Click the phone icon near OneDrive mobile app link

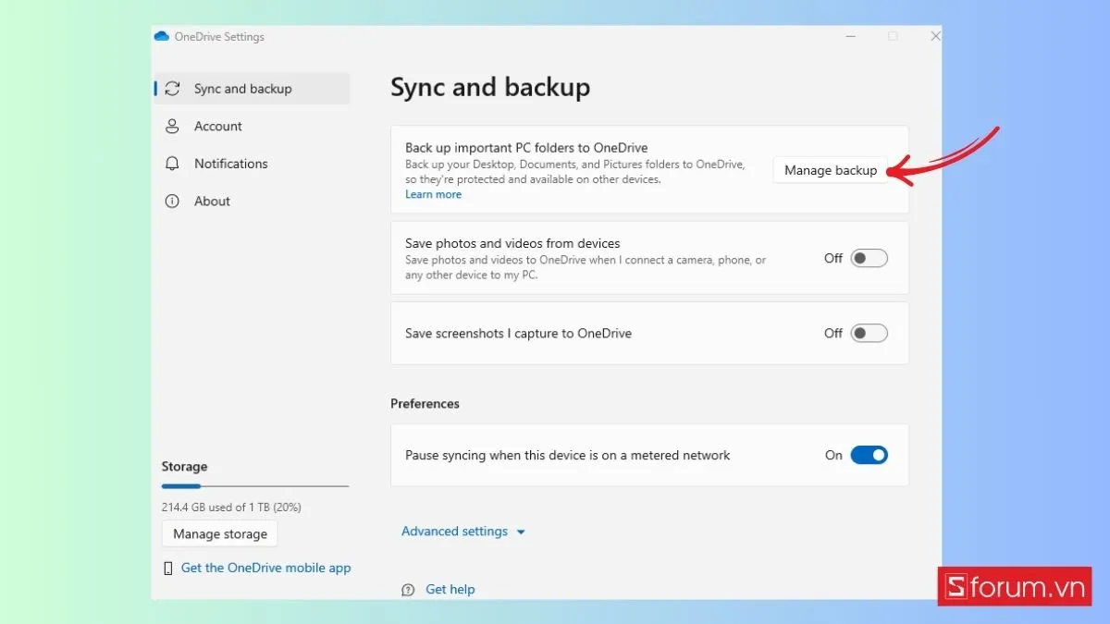(x=167, y=568)
